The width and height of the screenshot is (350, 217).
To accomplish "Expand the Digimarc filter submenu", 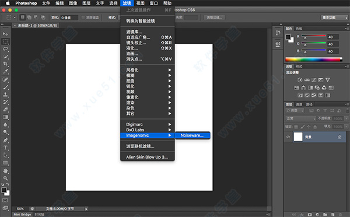I will click(x=148, y=124).
